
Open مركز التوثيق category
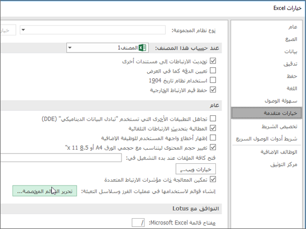(284, 164)
